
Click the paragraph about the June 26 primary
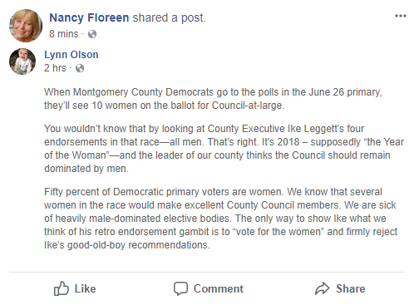tap(213, 99)
